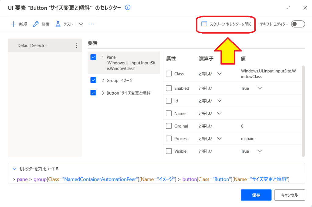312x207 pixels.
Task: Click the 保存 button
Action: (x=256, y=195)
